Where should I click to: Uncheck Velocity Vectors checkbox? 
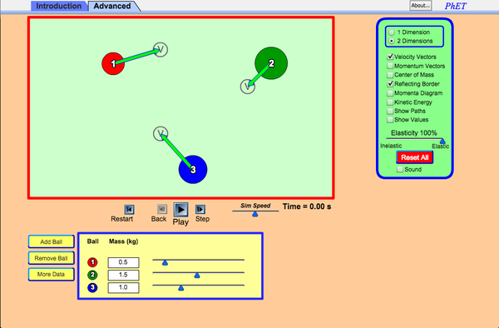390,57
